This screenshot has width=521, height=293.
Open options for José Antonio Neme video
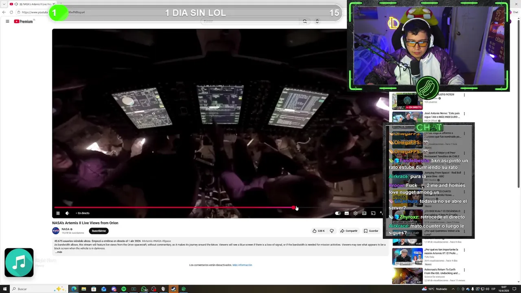464,114
